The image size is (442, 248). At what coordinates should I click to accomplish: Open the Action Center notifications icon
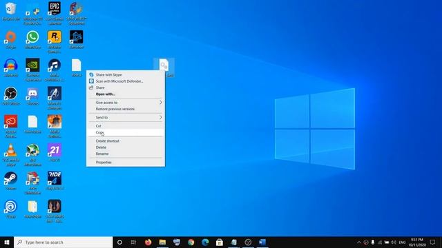(x=433, y=242)
